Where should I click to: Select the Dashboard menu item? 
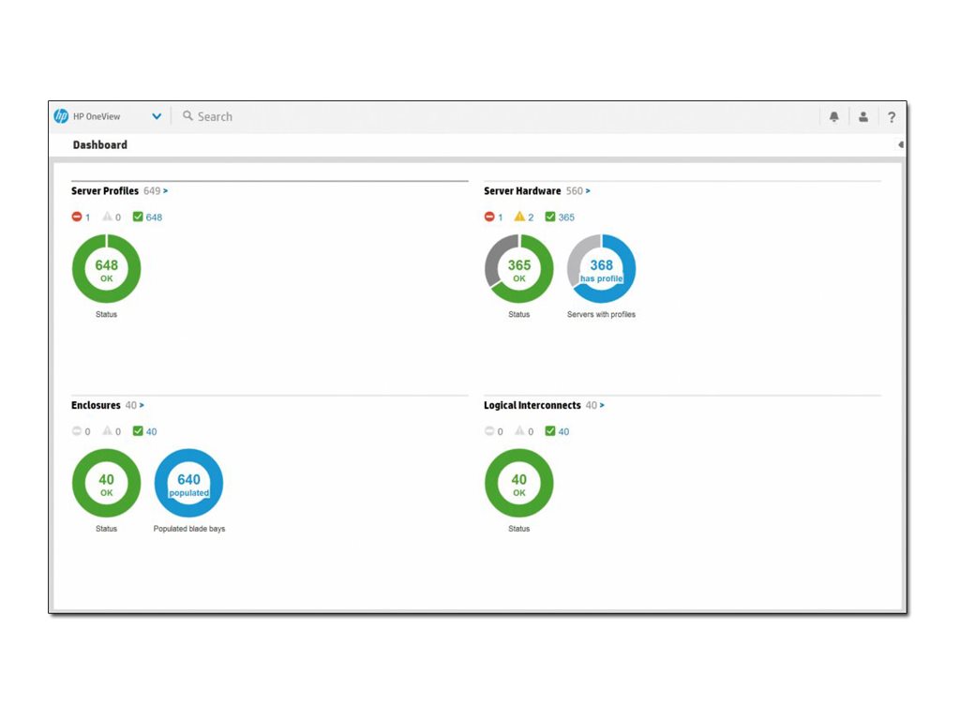(x=99, y=144)
